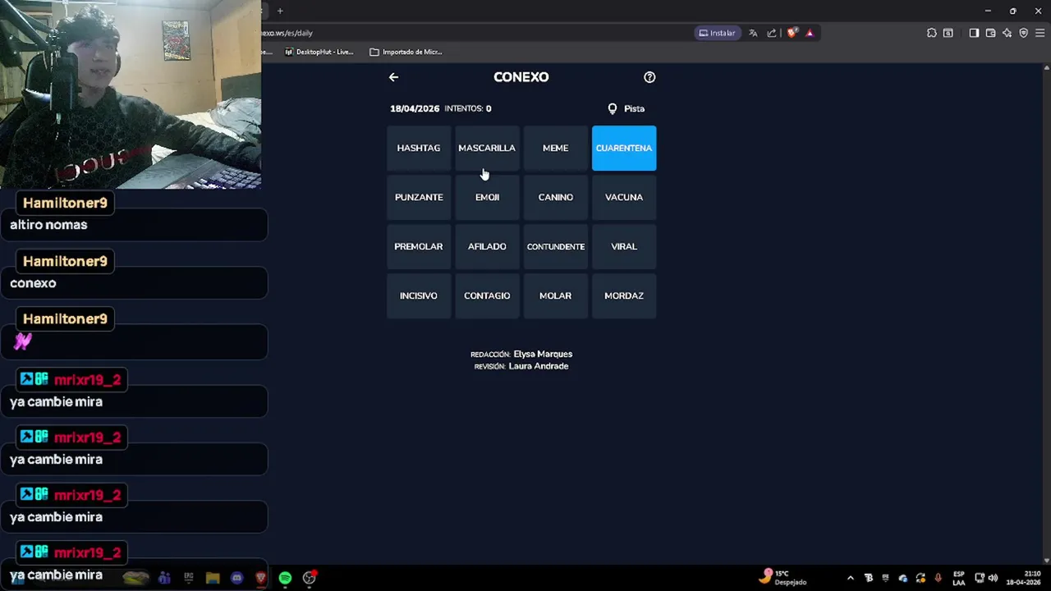The image size is (1051, 591).
Task: Open Microsoft Teams taskbar icon
Action: pyautogui.click(x=164, y=578)
